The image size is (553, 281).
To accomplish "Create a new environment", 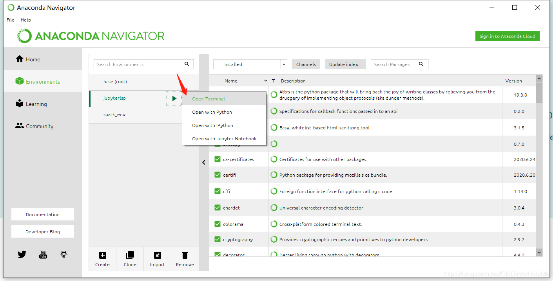I will click(102, 259).
